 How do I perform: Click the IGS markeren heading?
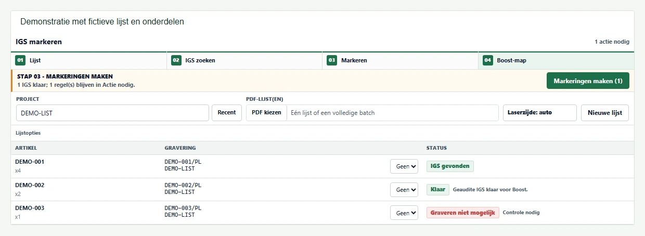[39, 42]
